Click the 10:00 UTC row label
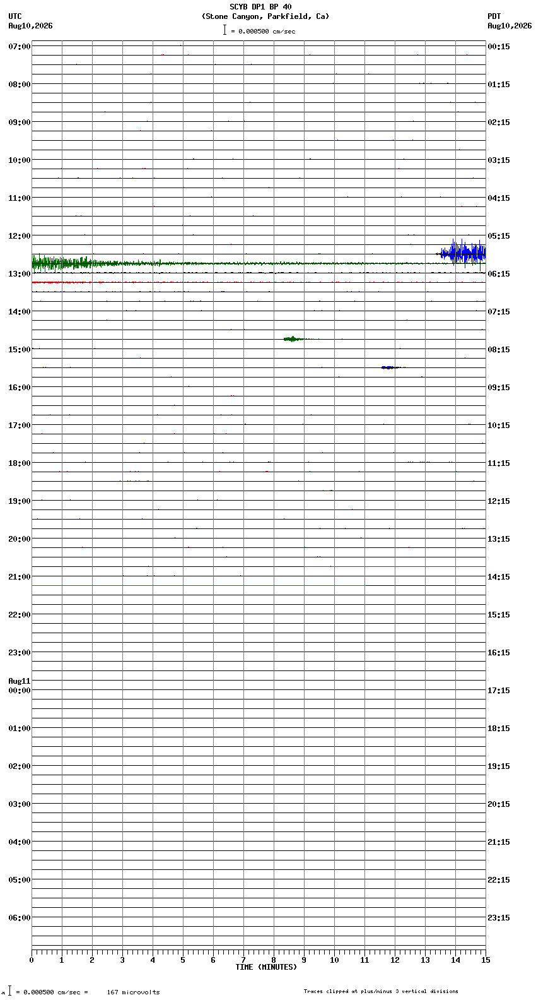 [x=20, y=160]
